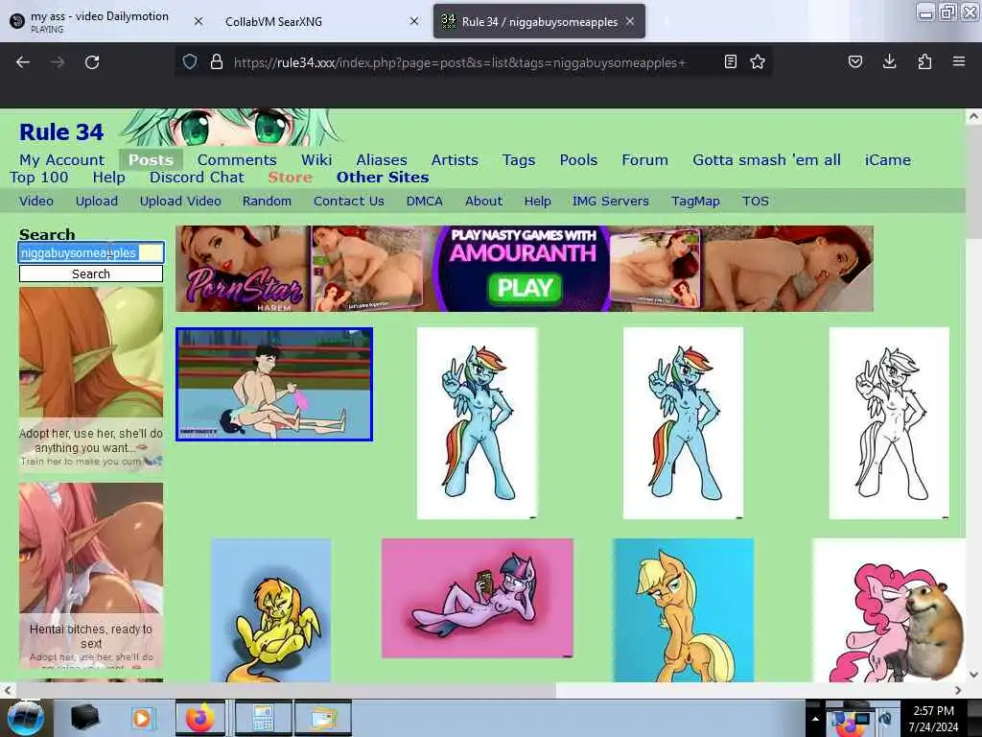Open a Random post link
Screen dimensions: 982x737
pyautogui.click(x=267, y=202)
